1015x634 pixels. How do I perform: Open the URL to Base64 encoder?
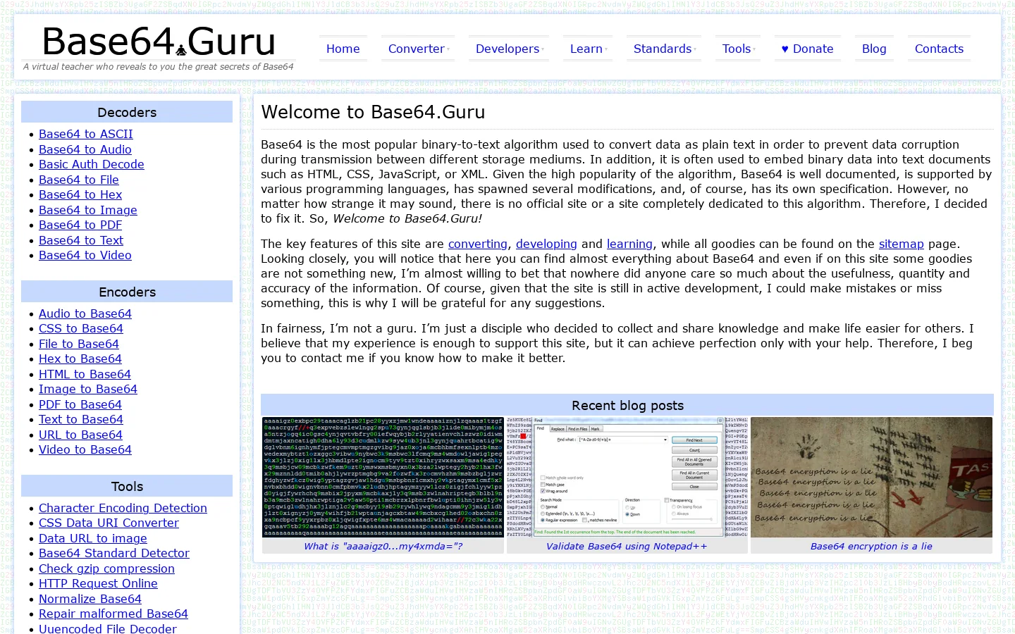tap(80, 435)
